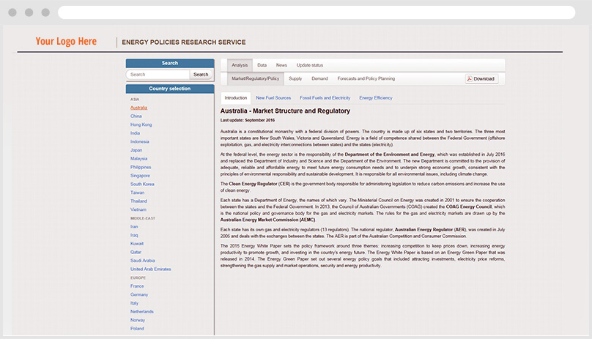Open the Demand sub-tab
Screen dimensions: 592x339
click(319, 78)
